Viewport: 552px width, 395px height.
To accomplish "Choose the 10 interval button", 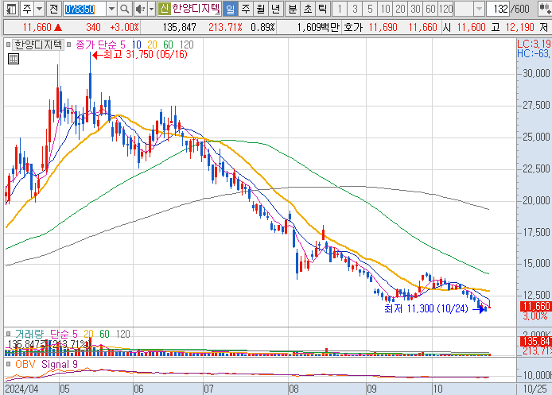I will pyautogui.click(x=385, y=9).
